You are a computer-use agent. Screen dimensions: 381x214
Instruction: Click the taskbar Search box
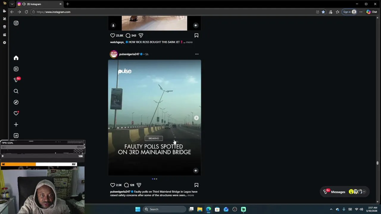tap(164, 209)
